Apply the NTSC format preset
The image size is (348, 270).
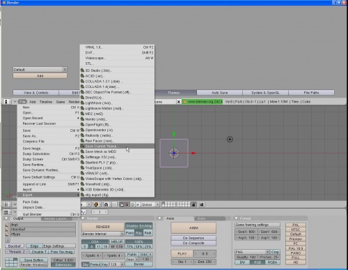296,230
